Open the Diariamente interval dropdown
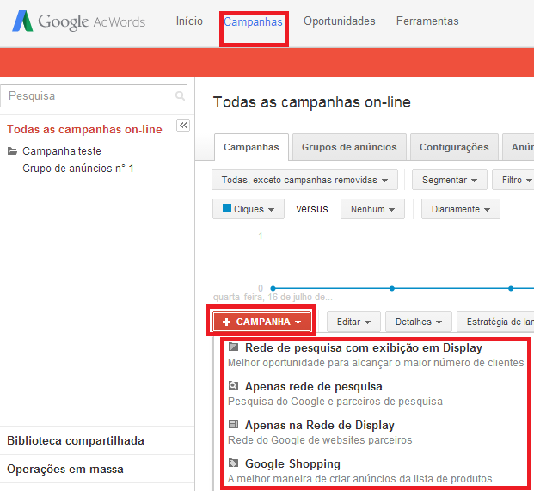534x491 pixels. point(461,209)
